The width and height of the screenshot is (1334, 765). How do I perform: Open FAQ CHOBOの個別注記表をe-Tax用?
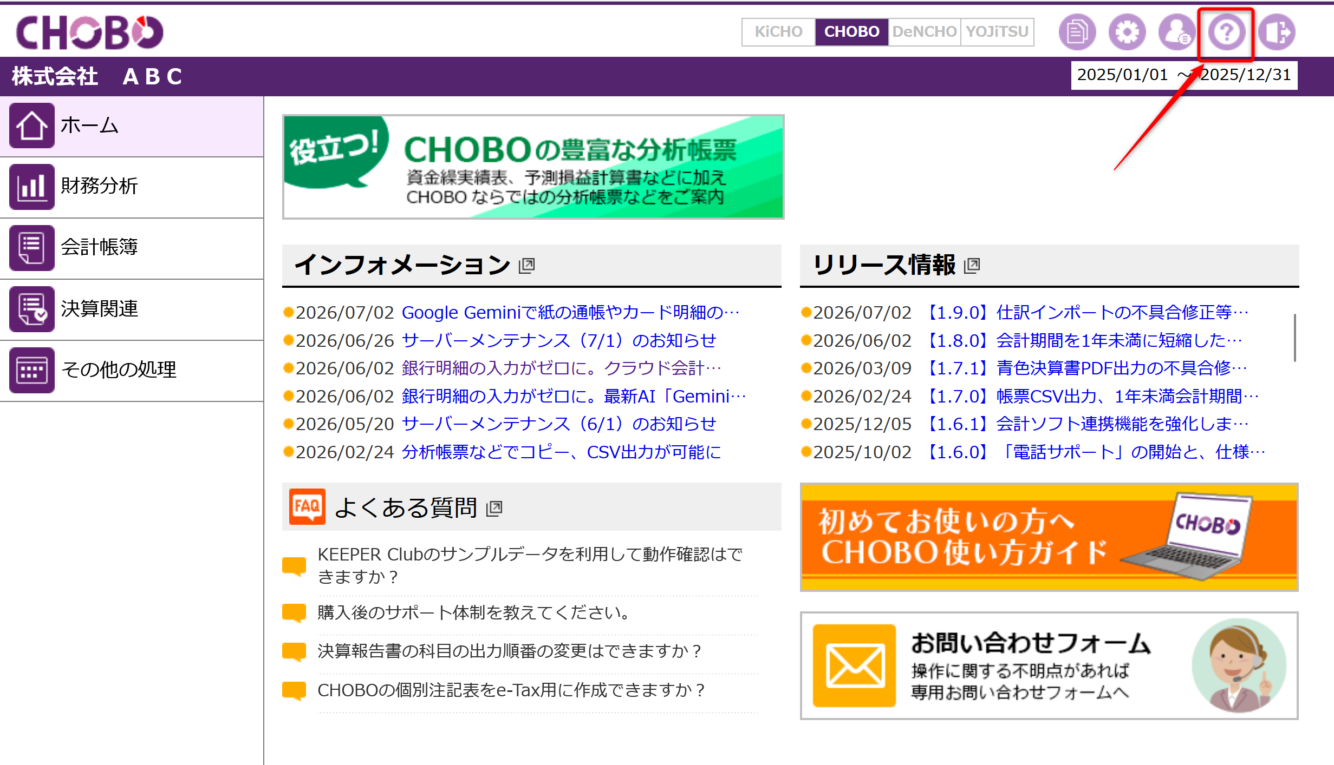click(511, 690)
